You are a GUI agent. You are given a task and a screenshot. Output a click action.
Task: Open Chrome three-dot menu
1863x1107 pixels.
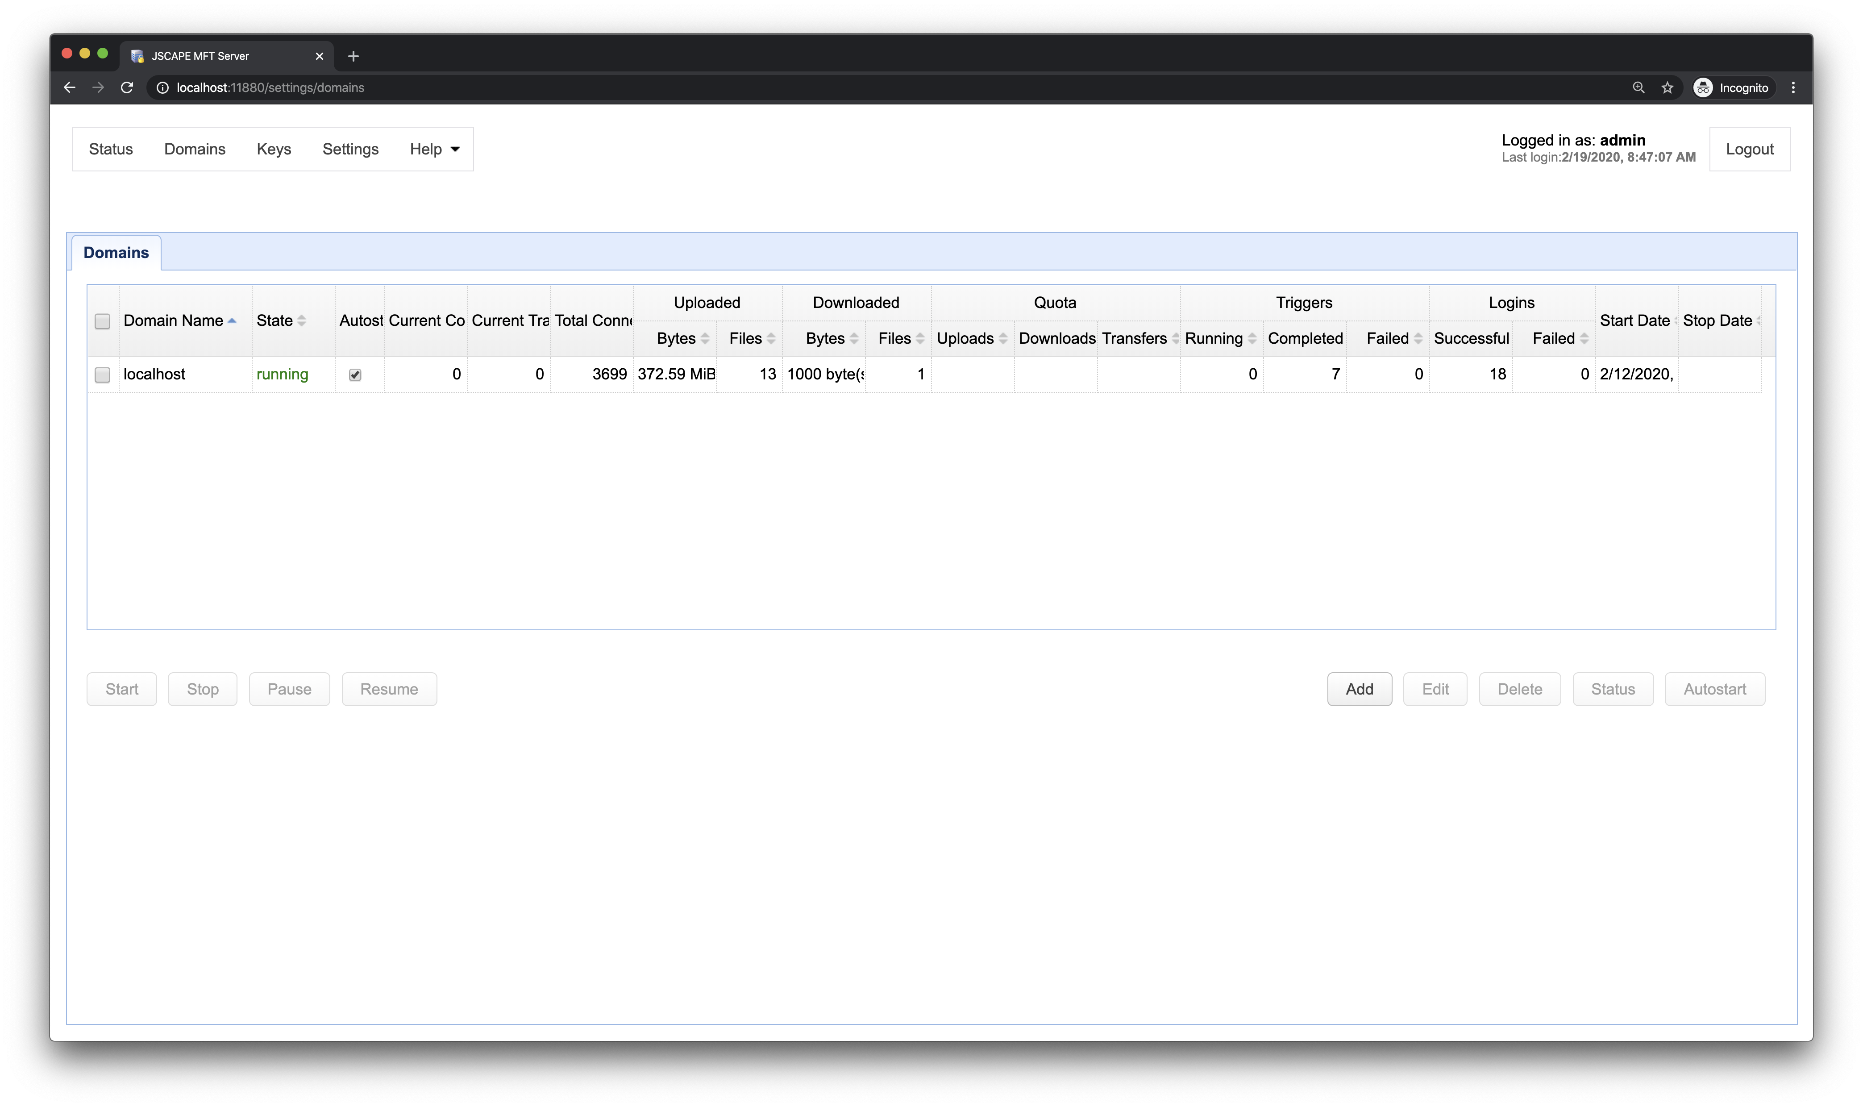pos(1793,87)
